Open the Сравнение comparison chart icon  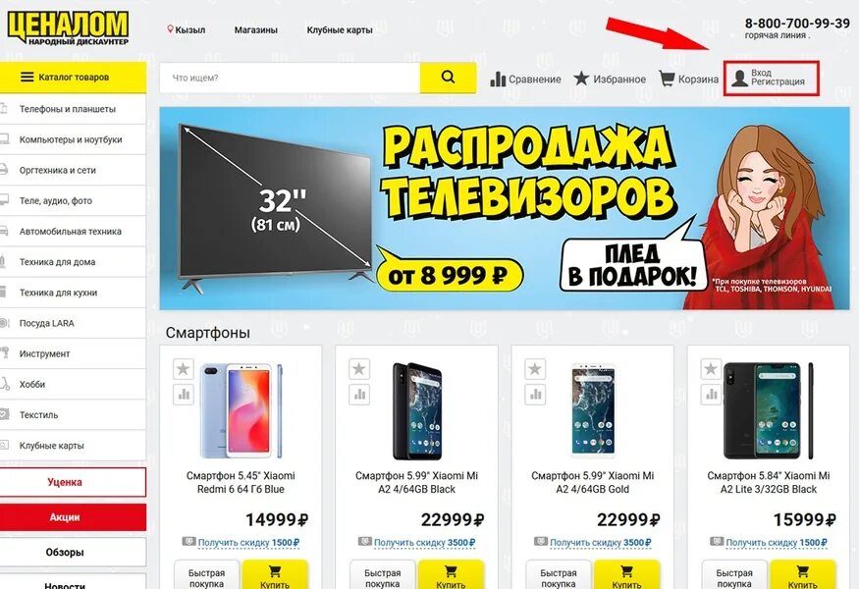498,79
